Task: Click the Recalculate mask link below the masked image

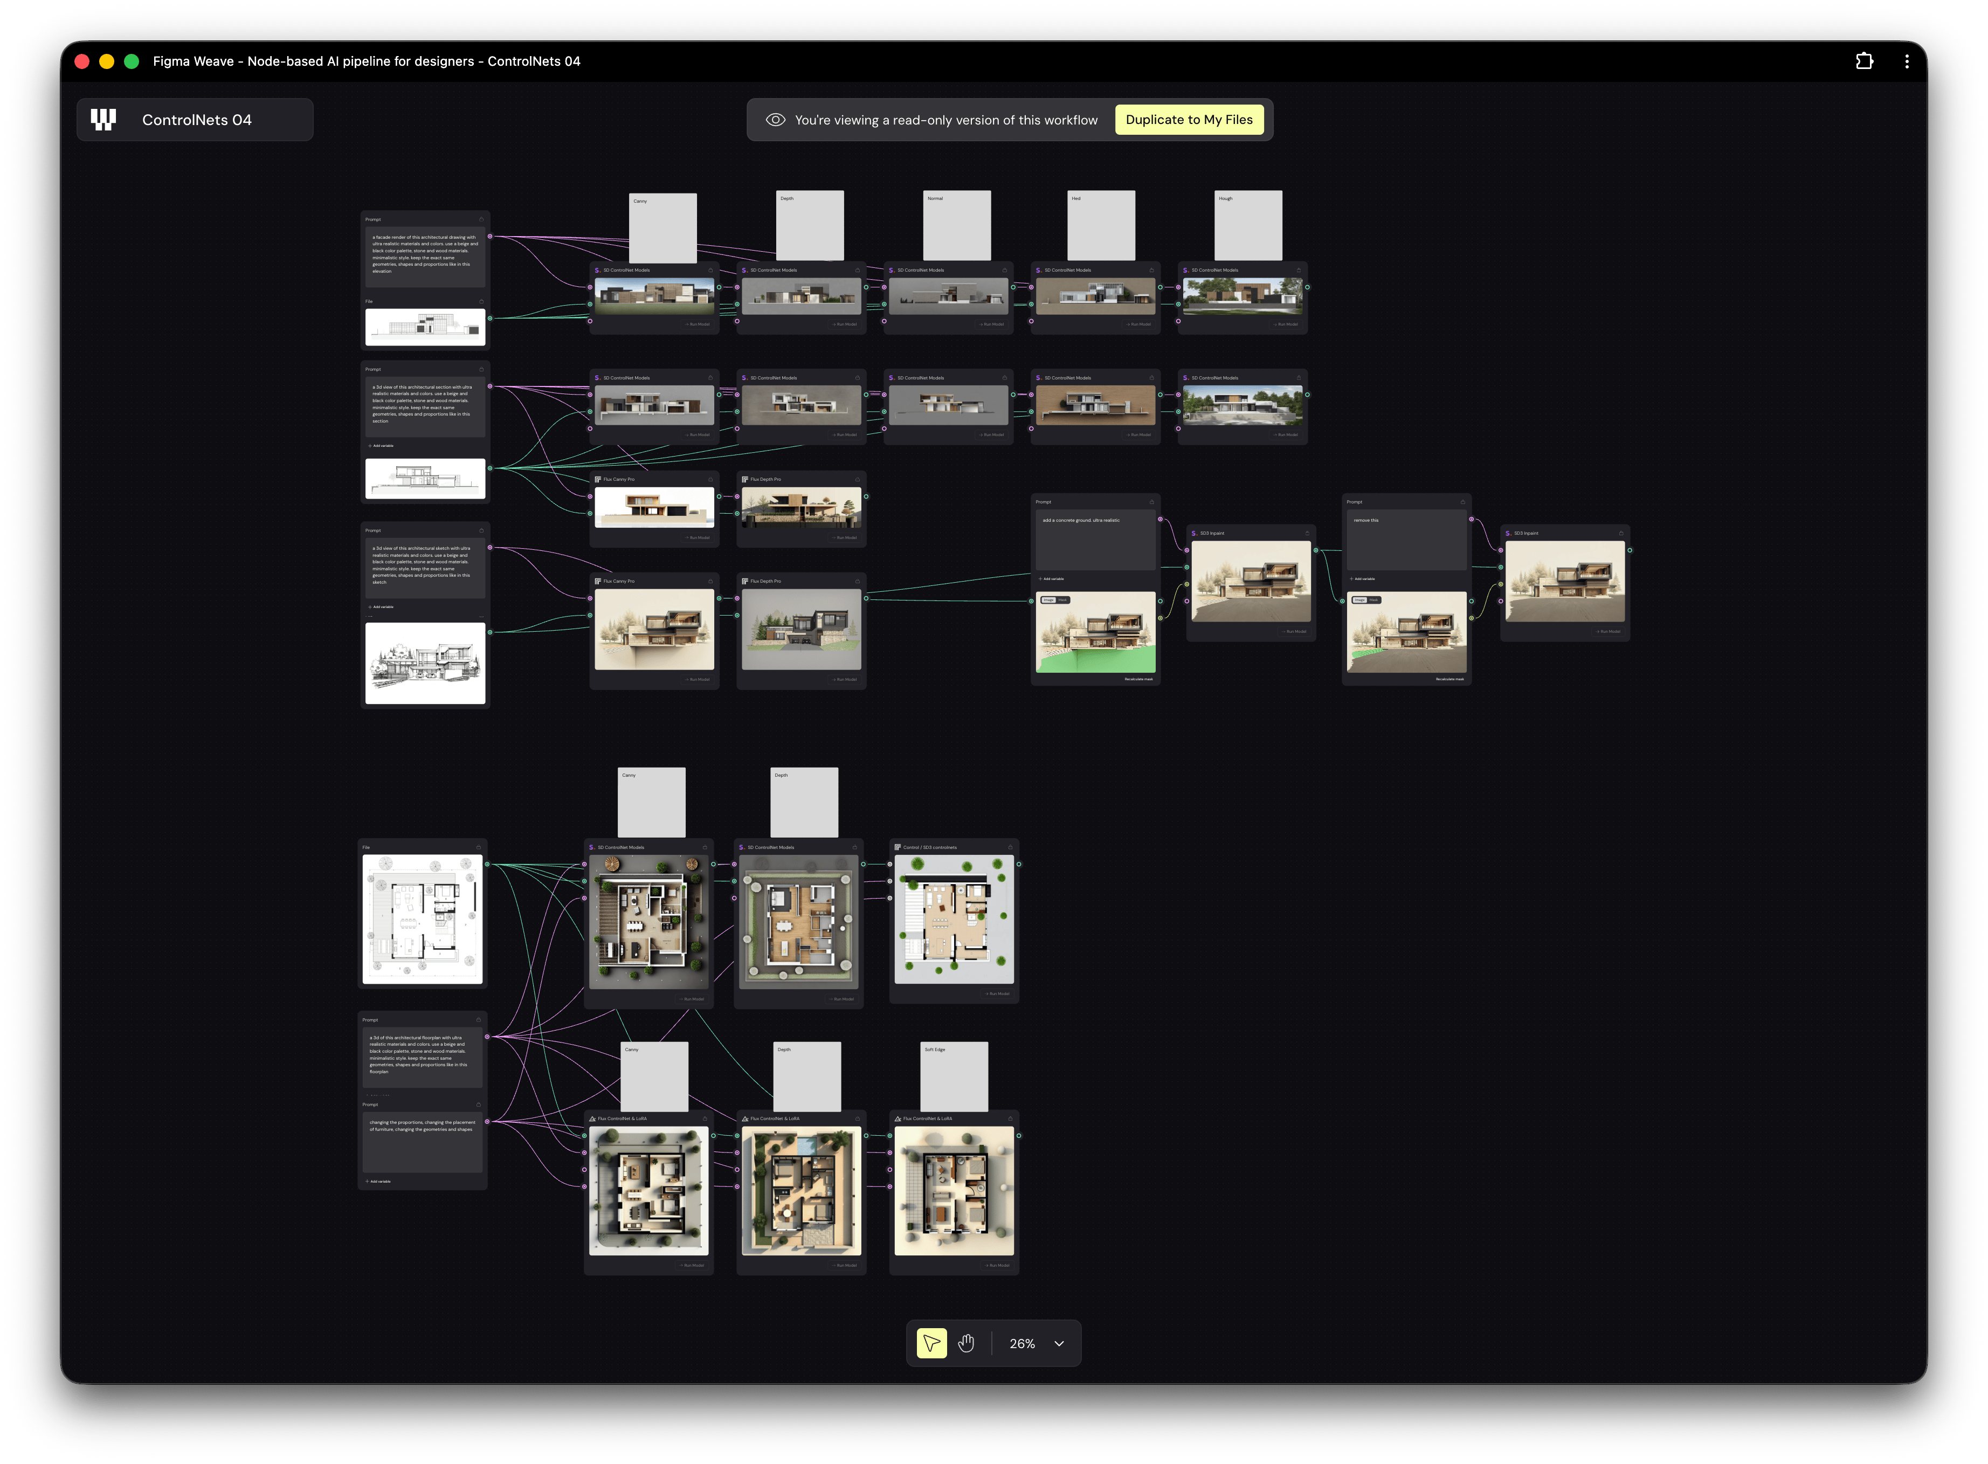Action: [x=1139, y=679]
